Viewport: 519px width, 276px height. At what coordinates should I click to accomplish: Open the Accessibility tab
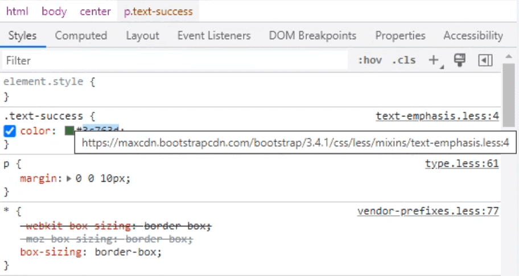(x=473, y=36)
